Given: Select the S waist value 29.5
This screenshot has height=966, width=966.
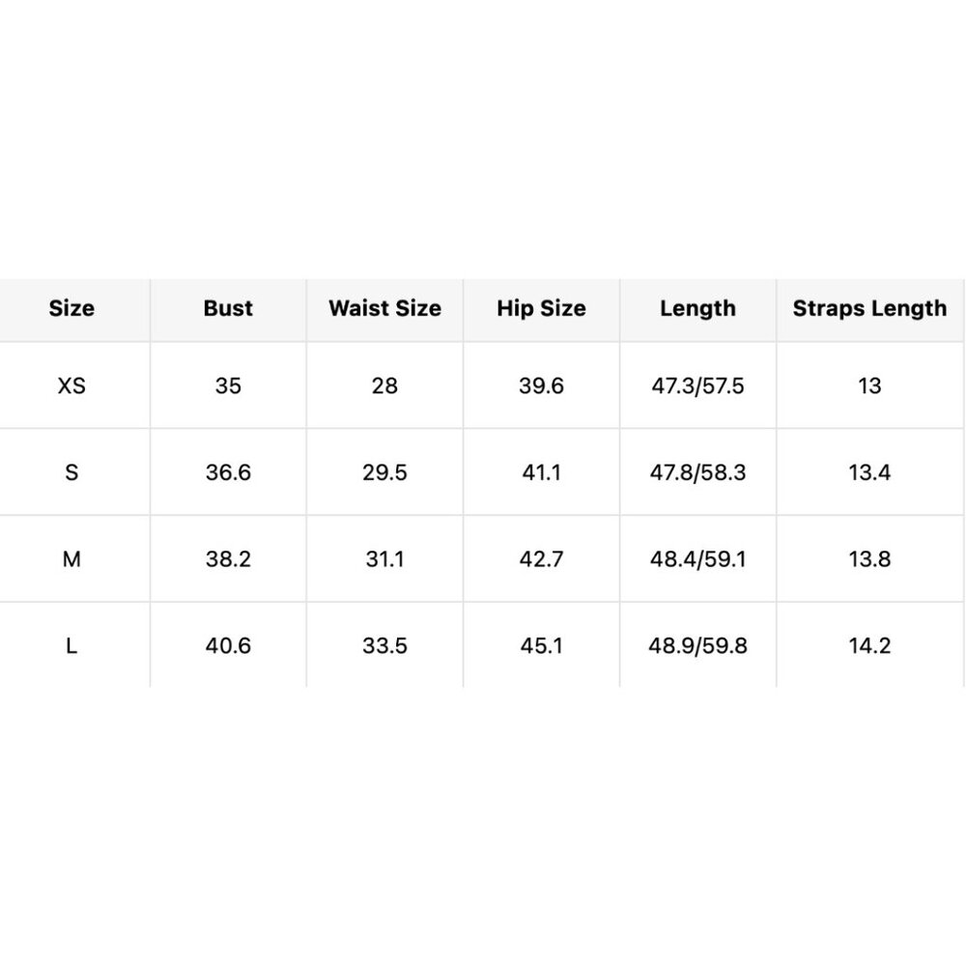Looking at the screenshot, I should pyautogui.click(x=385, y=472).
